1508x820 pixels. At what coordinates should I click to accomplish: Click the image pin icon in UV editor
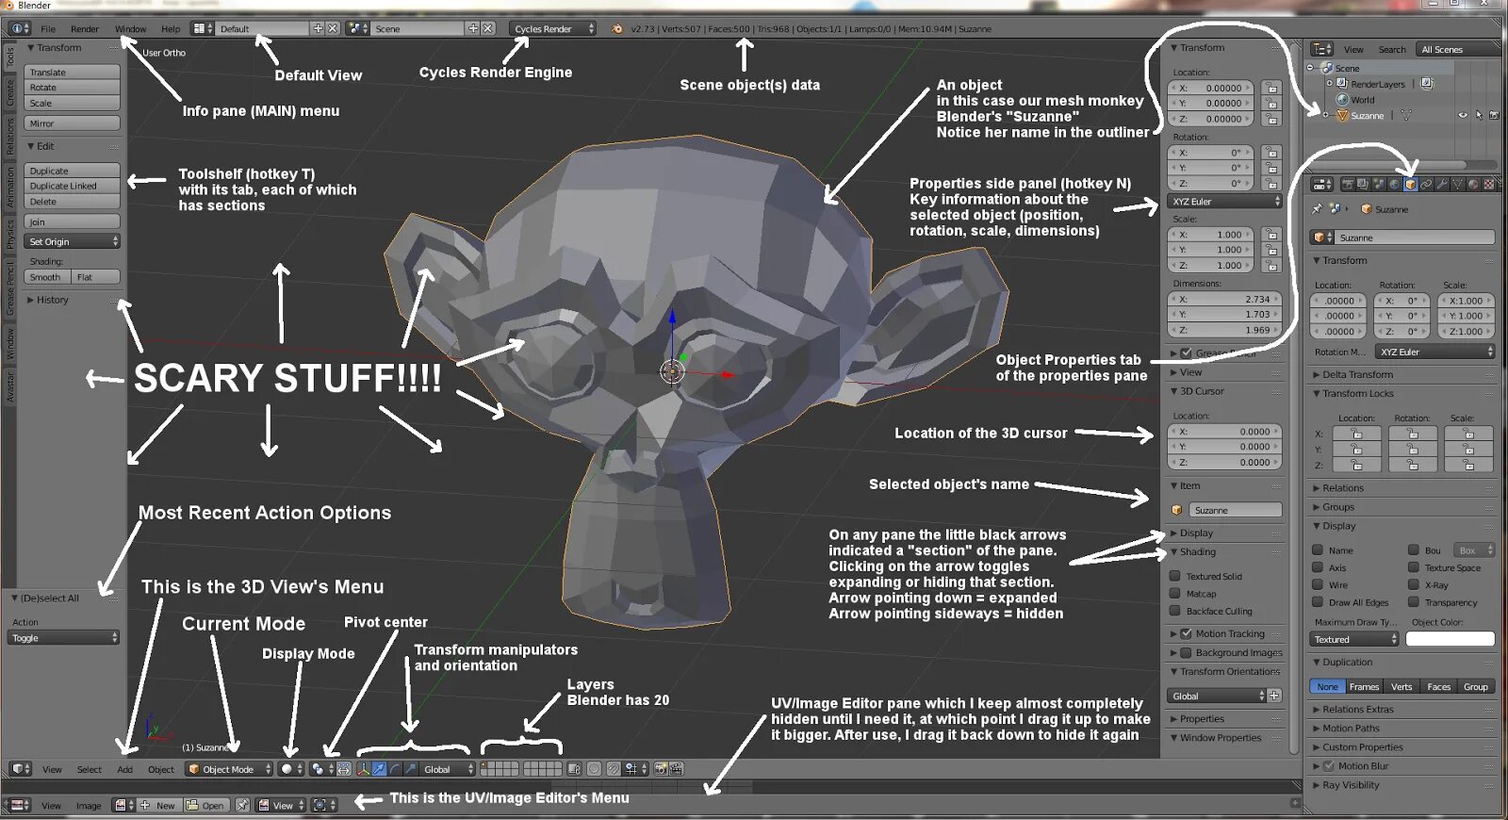pos(242,805)
